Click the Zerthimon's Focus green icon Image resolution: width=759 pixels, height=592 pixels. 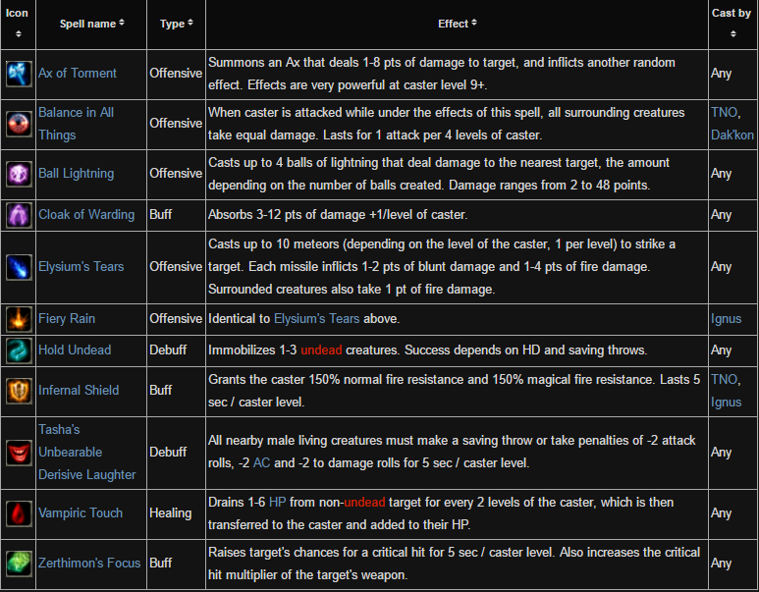tap(18, 563)
